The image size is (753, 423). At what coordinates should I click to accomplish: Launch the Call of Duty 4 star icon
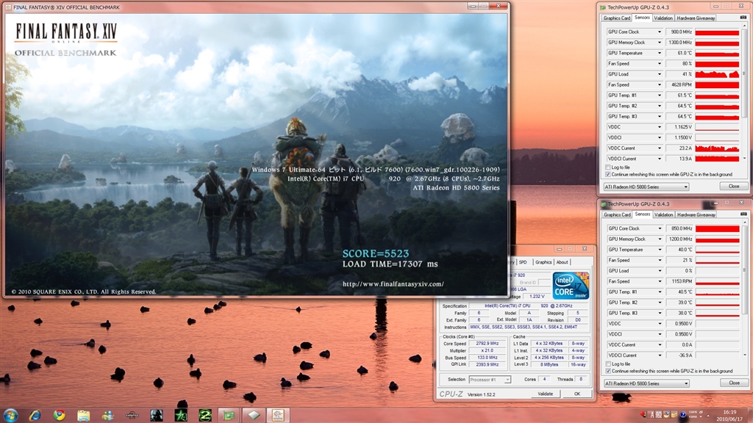181,415
